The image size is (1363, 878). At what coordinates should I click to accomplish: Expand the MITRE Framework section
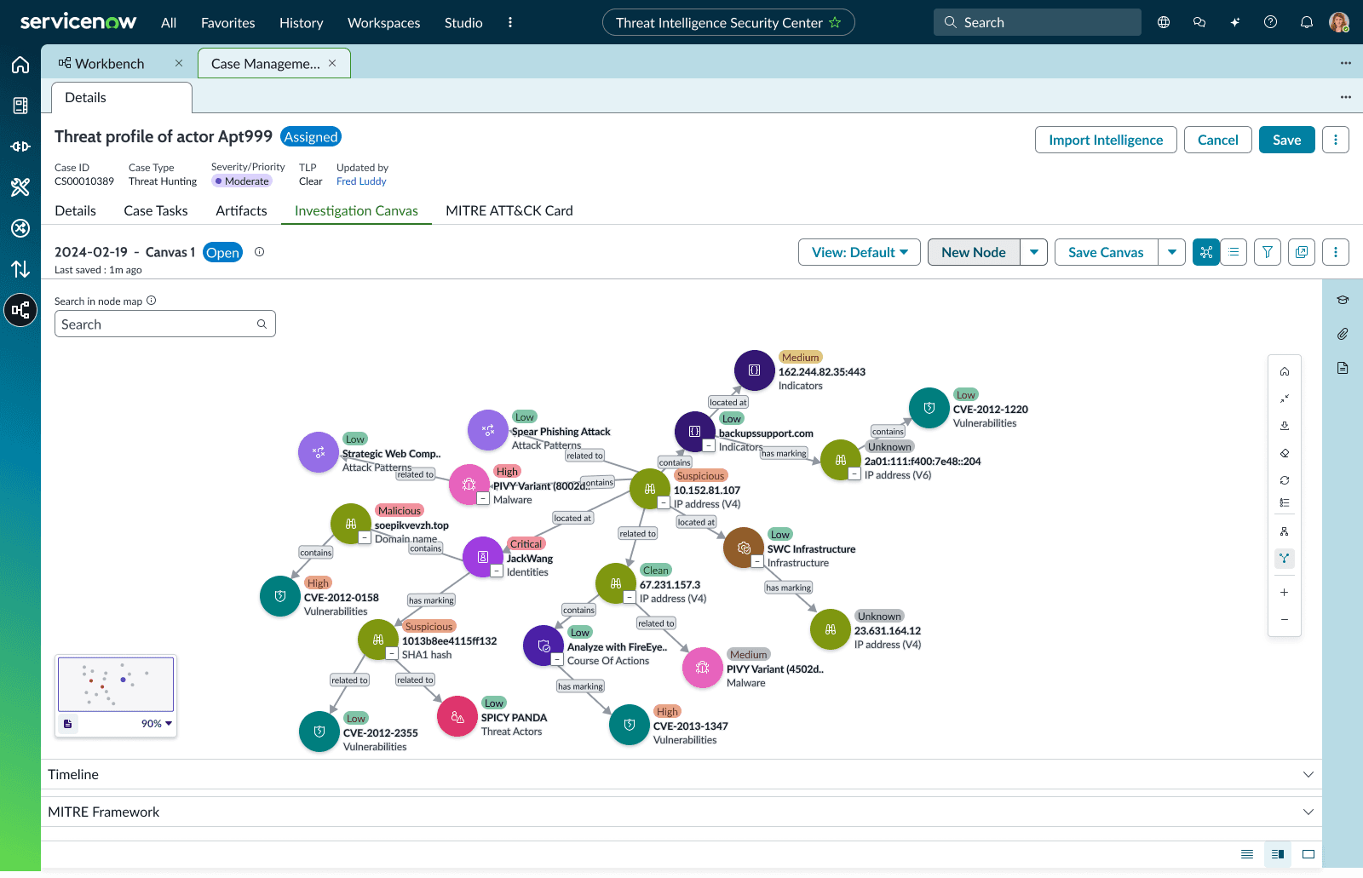point(681,812)
